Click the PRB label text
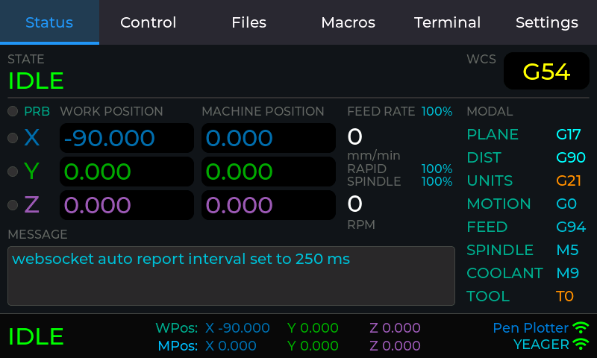This screenshot has height=358, width=597. coord(37,111)
